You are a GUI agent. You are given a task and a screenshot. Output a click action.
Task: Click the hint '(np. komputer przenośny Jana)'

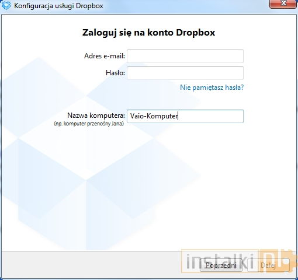(x=89, y=124)
